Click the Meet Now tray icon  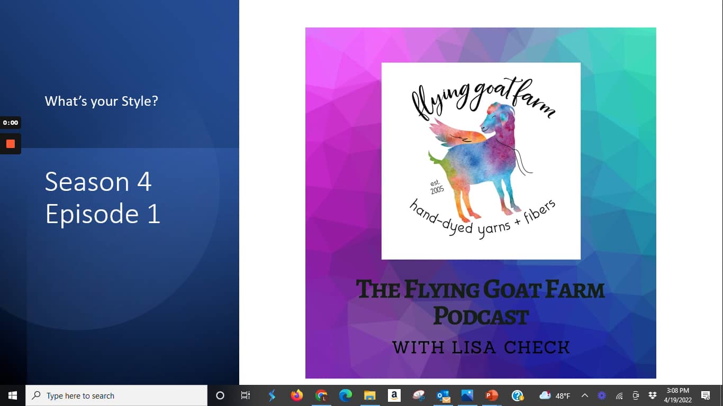point(636,395)
